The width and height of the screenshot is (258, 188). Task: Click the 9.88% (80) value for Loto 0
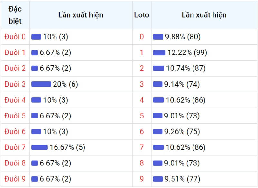pyautogui.click(x=183, y=37)
